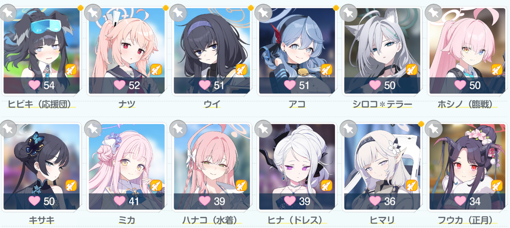Click heart icon showing 34 on フウカ
The height and width of the screenshot is (228, 510).
(461, 201)
